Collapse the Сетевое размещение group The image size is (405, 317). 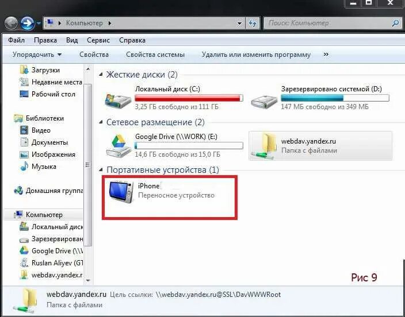(101, 122)
